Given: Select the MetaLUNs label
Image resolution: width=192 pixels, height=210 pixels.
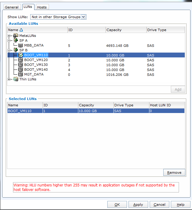Looking at the screenshot, I should (x=28, y=36).
